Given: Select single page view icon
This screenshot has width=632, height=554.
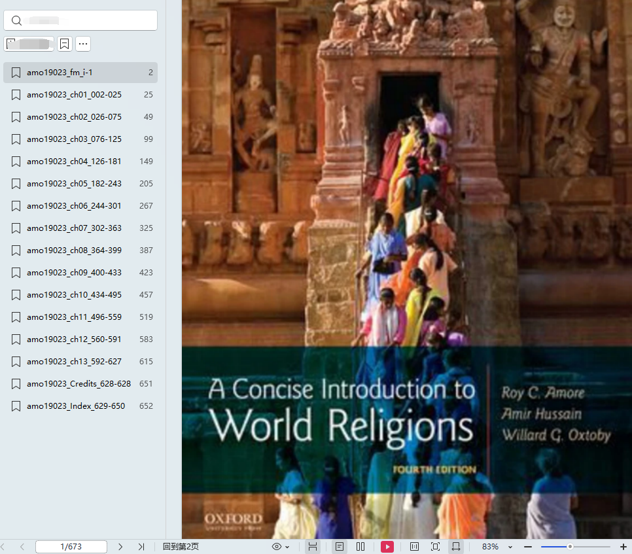Looking at the screenshot, I should (340, 547).
